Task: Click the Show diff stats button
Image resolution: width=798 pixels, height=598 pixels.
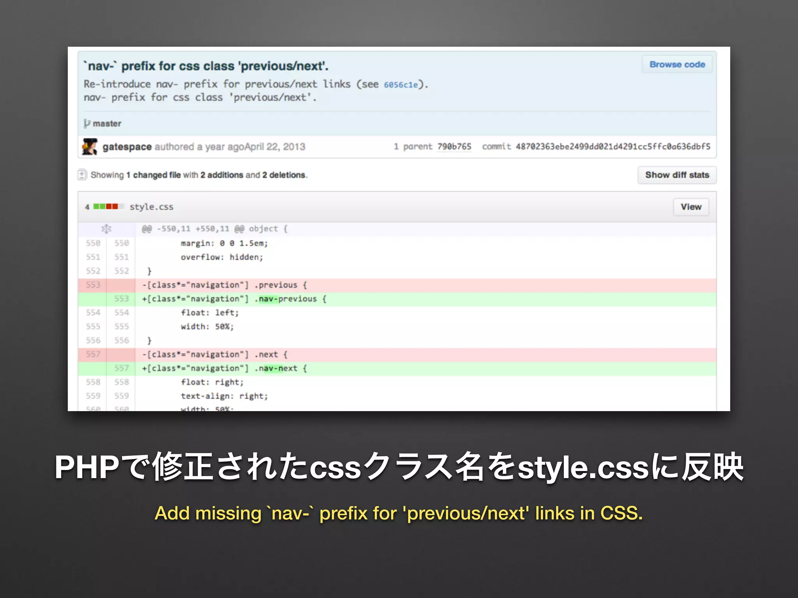Action: [677, 175]
